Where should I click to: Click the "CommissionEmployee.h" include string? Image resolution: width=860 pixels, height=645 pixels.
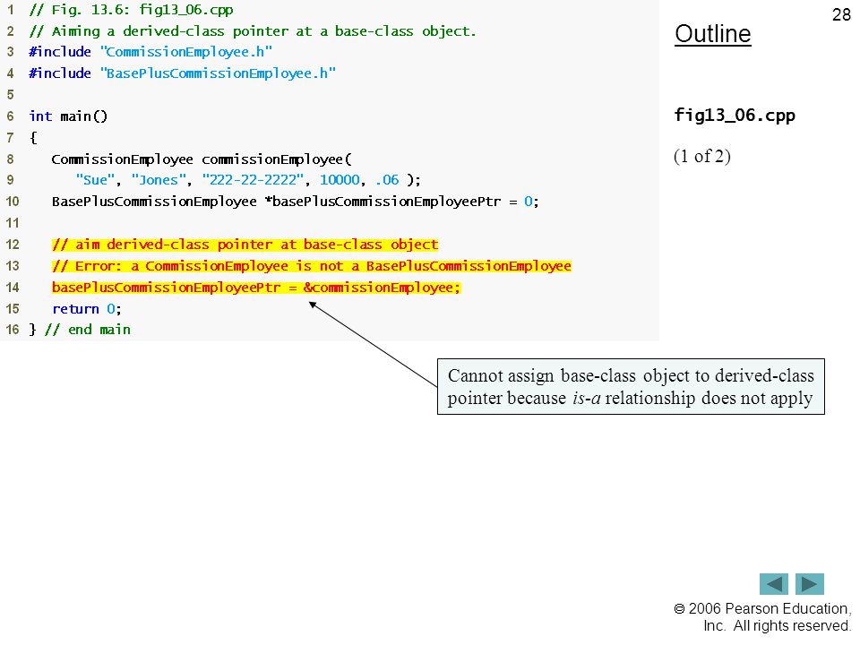186,52
